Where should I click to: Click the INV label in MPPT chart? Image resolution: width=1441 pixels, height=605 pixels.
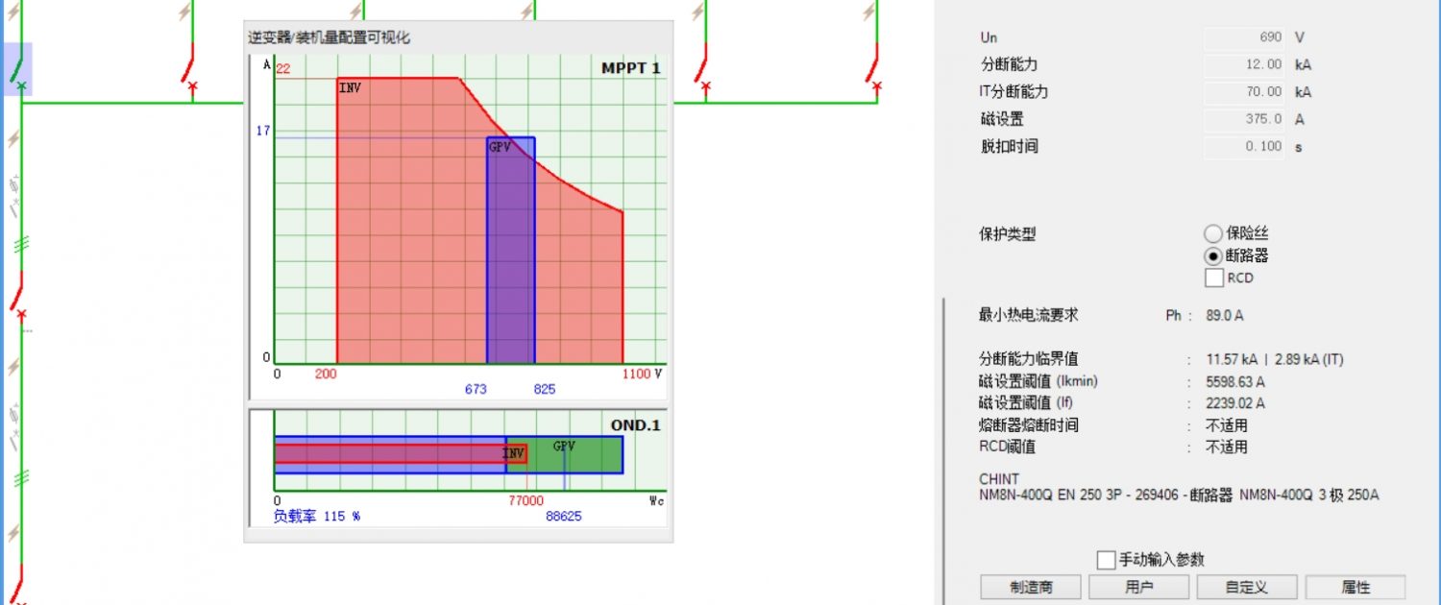[350, 87]
